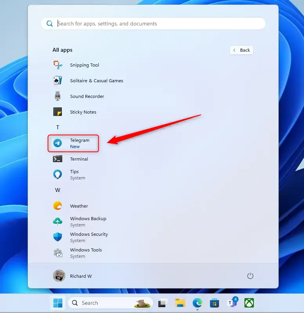Open Task View from the taskbar
The width and height of the screenshot is (304, 313).
pos(163,303)
